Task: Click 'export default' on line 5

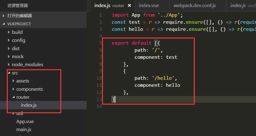Action: pyautogui.click(x=132, y=43)
